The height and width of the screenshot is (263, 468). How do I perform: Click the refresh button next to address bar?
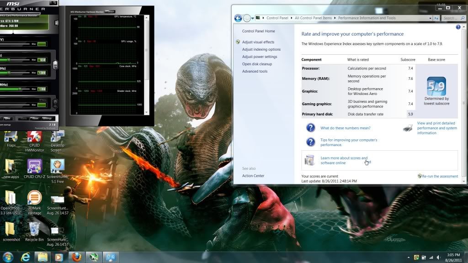[x=436, y=18]
